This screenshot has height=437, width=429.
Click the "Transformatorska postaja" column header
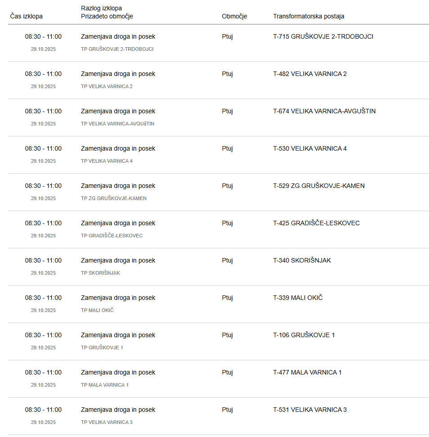point(308,16)
